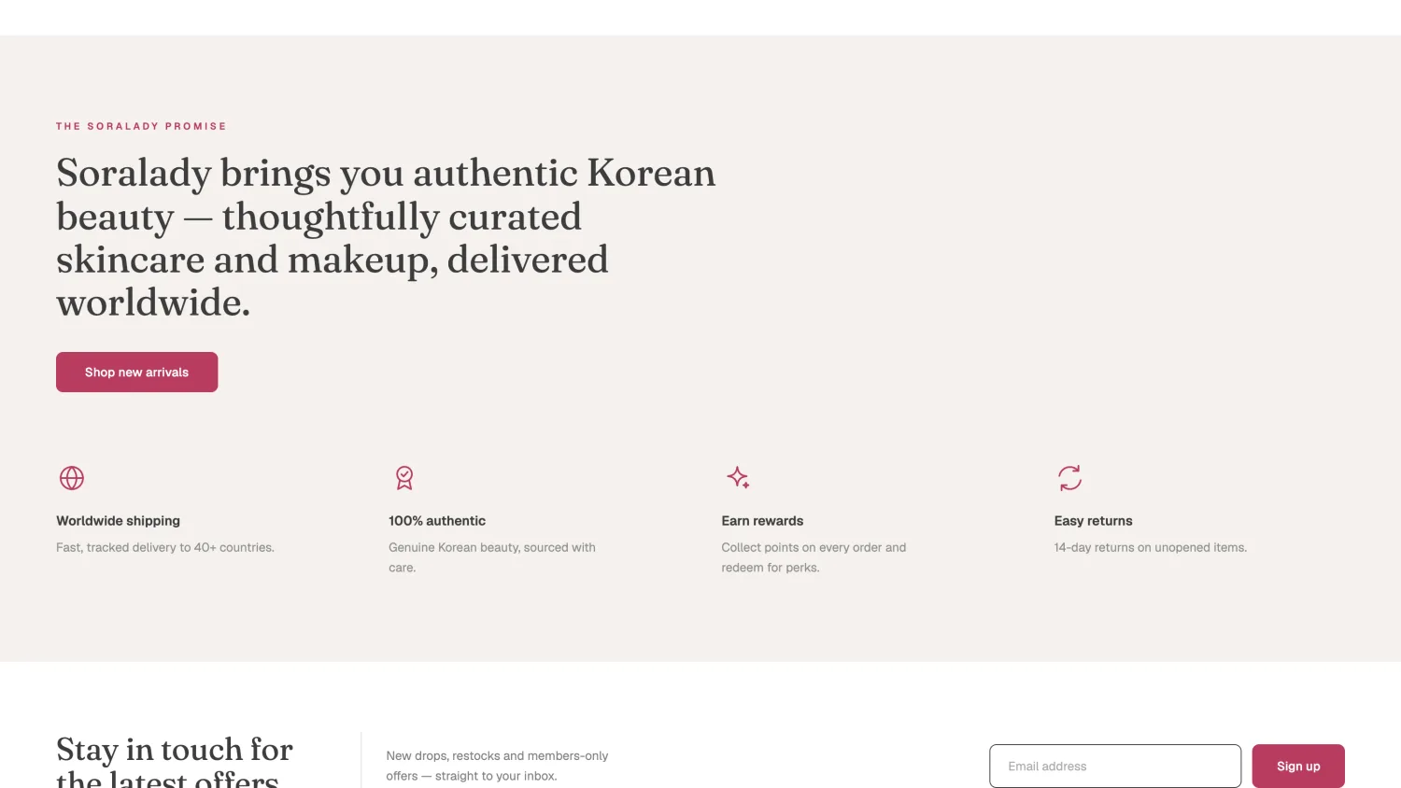Click the 100% authentic badge icon
1401x788 pixels.
404,478
